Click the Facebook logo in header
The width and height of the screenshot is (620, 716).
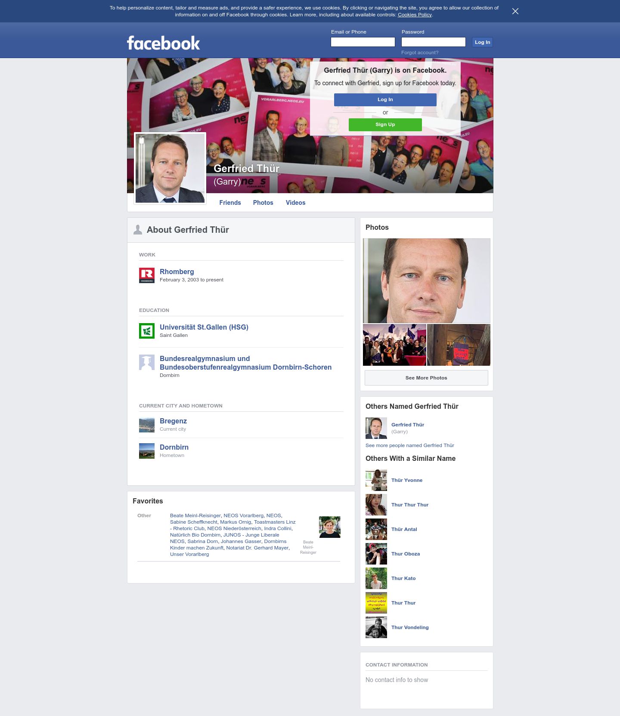click(x=163, y=43)
